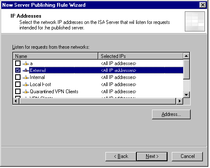Tick the Local Host checkbox
This screenshot has height=168, width=210.
pyautogui.click(x=18, y=84)
